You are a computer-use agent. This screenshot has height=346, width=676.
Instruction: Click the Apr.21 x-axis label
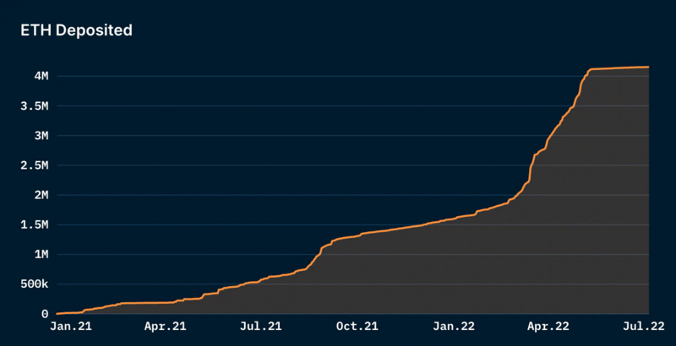165,327
